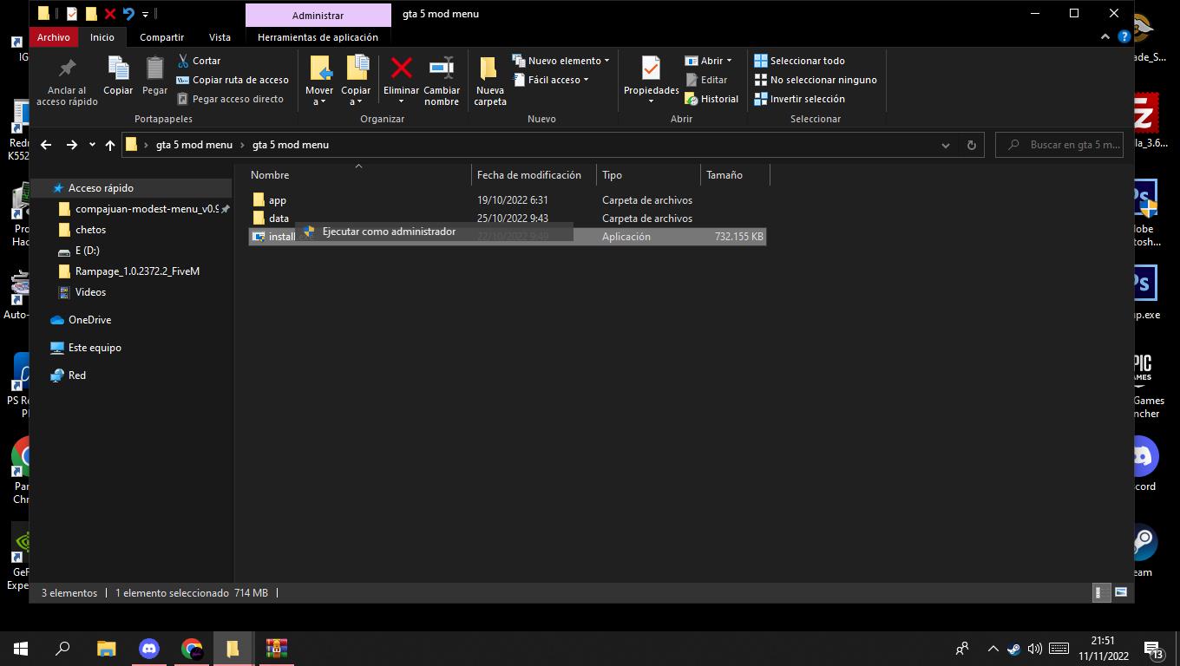1180x666 pixels.
Task: Expand the address bar history dropdown
Action: 946,145
